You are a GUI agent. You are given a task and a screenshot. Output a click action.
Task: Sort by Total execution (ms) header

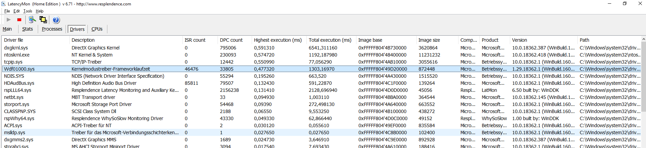(x=331, y=40)
